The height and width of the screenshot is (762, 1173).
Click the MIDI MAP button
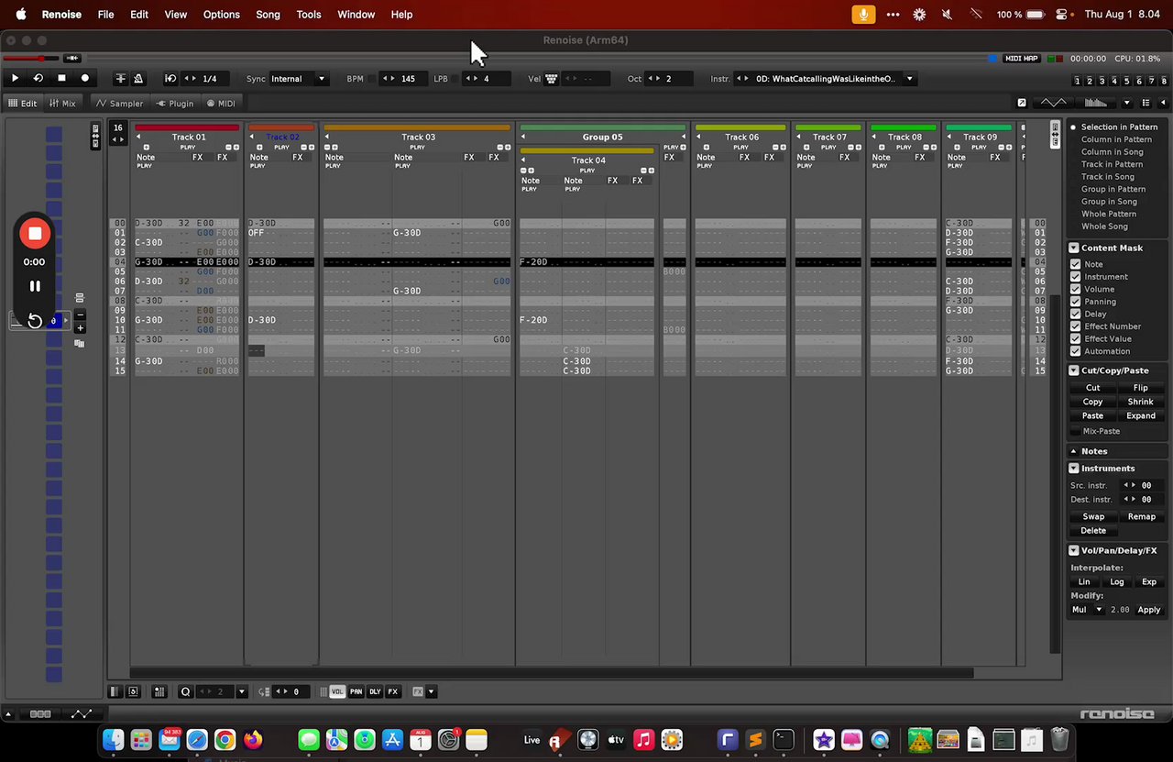point(1022,59)
